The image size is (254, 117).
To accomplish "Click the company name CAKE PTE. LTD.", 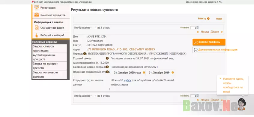I will tap(97, 37).
